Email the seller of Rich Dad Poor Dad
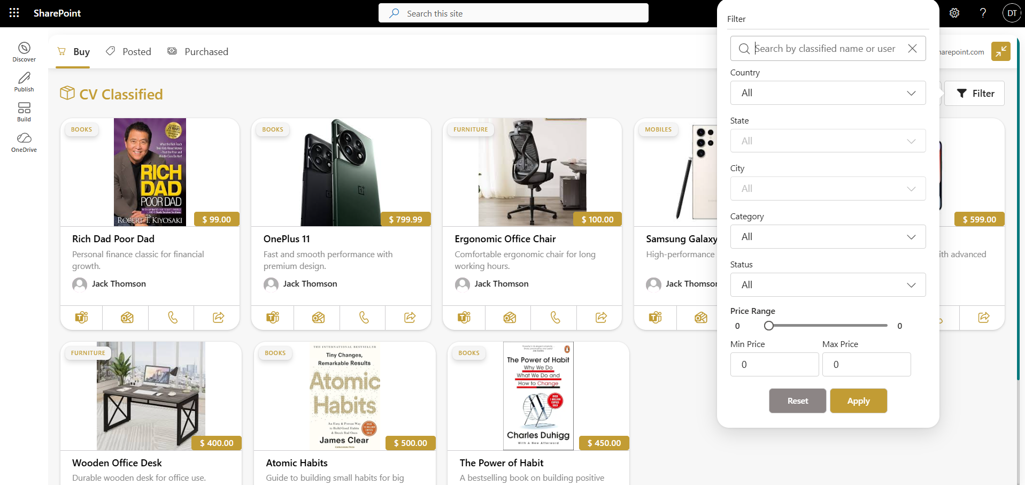This screenshot has width=1025, height=485. click(x=127, y=318)
